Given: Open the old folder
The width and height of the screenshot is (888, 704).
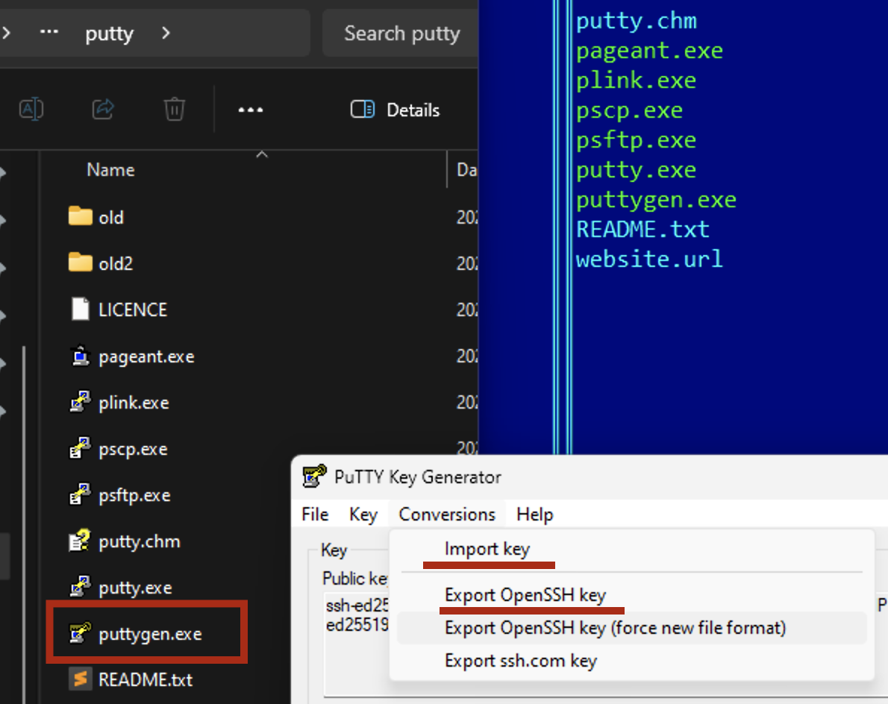Looking at the screenshot, I should coord(110,218).
